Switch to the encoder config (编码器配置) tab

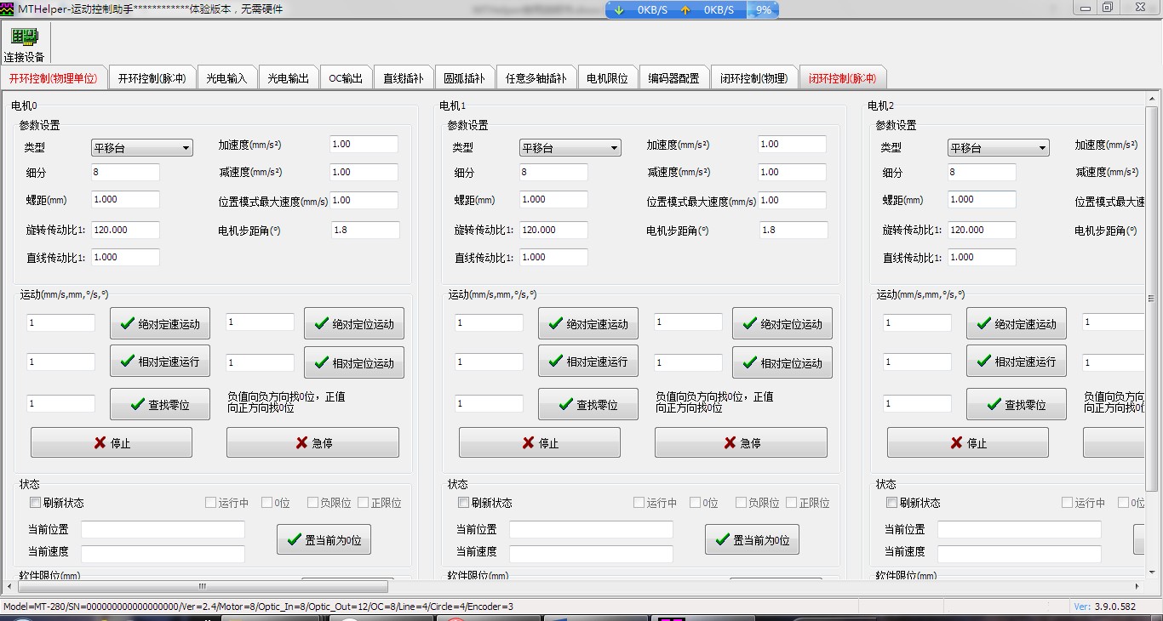673,78
